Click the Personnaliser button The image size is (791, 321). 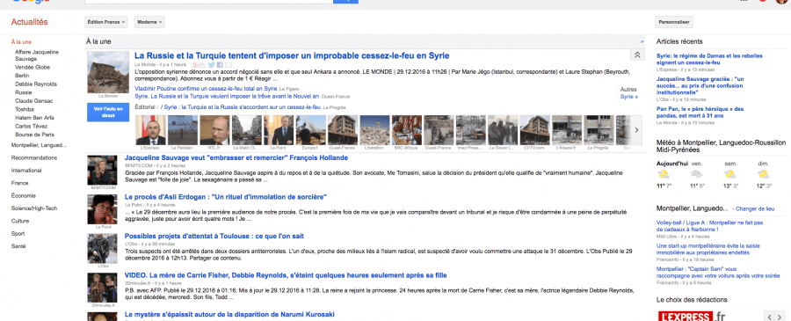click(674, 22)
